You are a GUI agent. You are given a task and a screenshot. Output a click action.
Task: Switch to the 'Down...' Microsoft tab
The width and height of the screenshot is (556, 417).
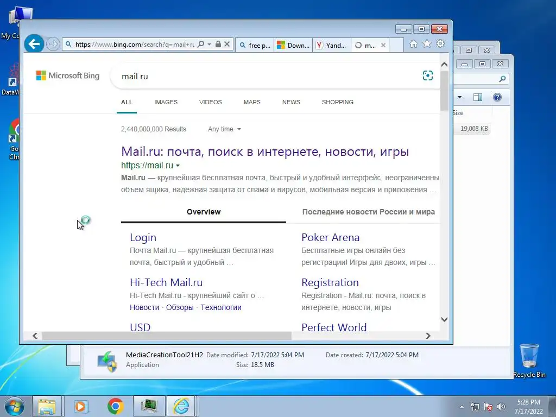pos(293,45)
